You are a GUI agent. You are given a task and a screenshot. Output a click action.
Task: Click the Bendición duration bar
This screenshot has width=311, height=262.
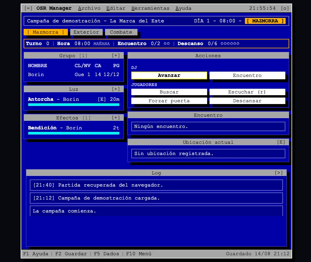pos(74,133)
